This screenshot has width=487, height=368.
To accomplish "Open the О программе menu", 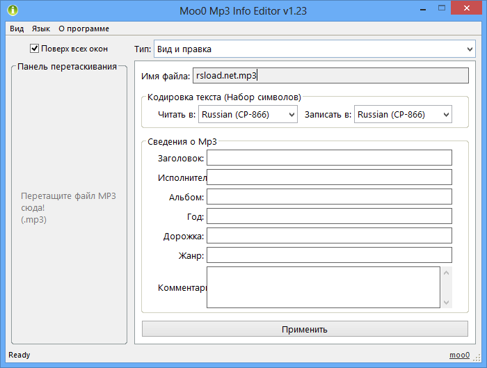I will pos(84,29).
